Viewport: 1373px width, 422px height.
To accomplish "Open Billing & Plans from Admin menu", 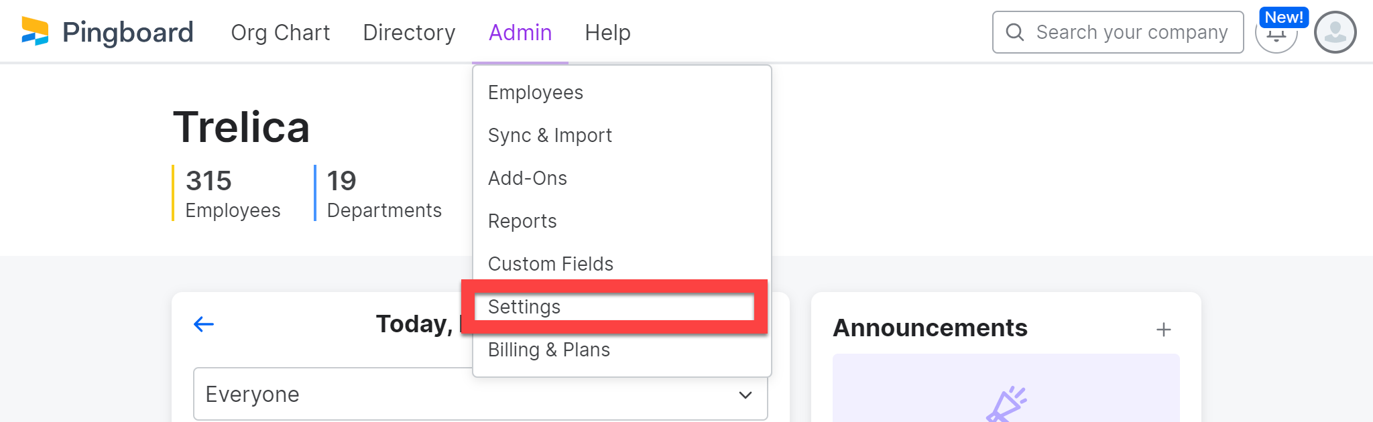I will (622, 350).
